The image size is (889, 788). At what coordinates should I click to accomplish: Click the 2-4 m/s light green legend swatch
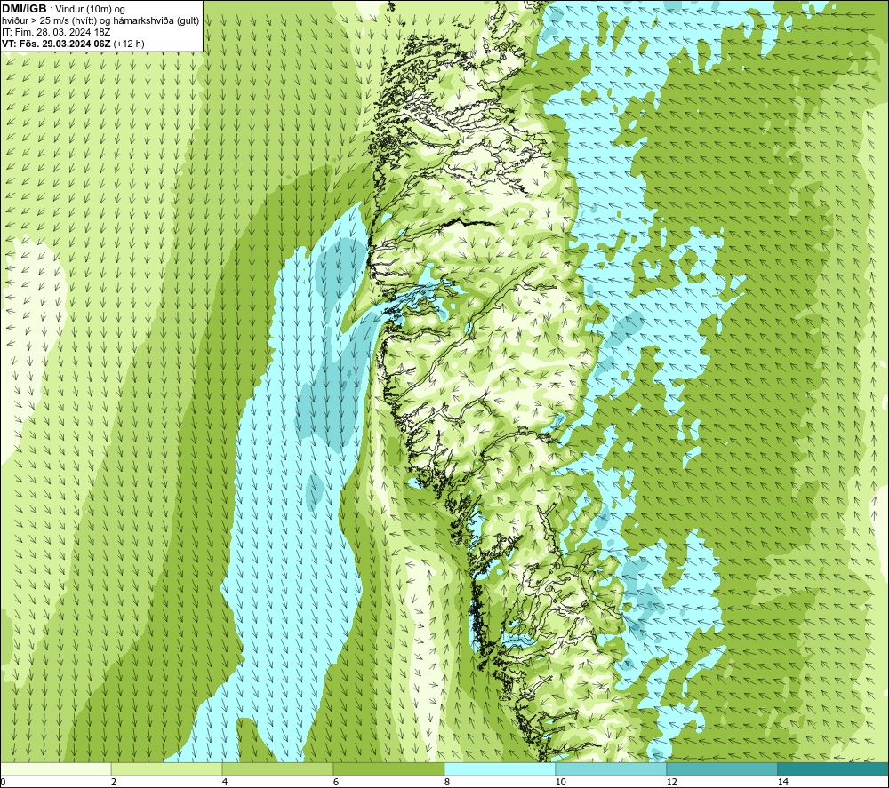167,769
